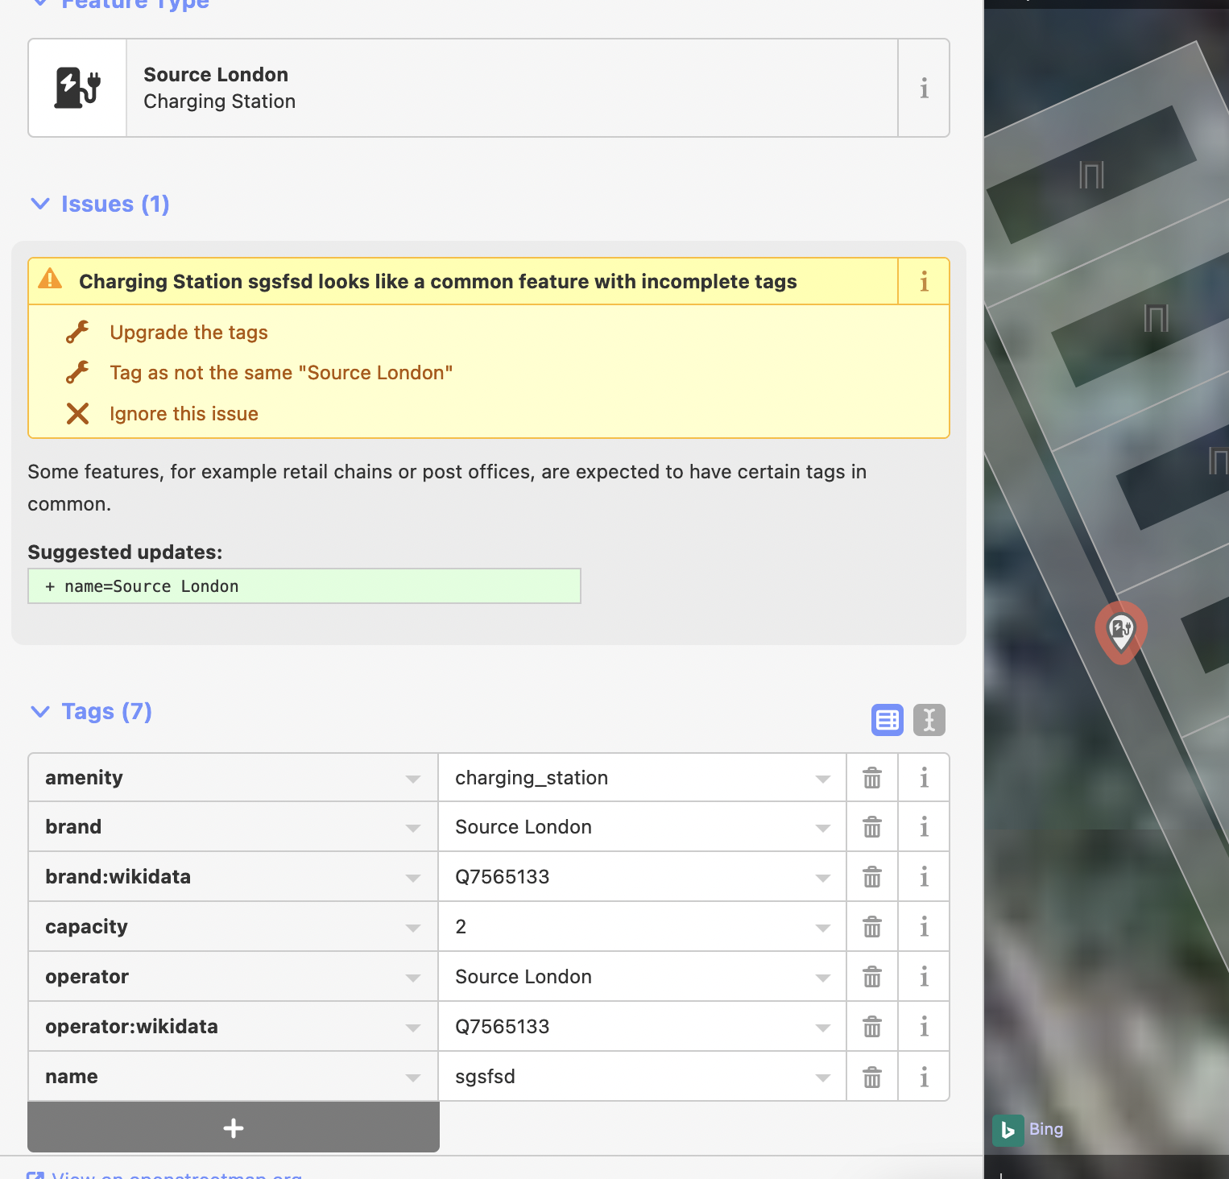Click the charging station marker on the map
This screenshot has height=1179, width=1229.
[1120, 632]
